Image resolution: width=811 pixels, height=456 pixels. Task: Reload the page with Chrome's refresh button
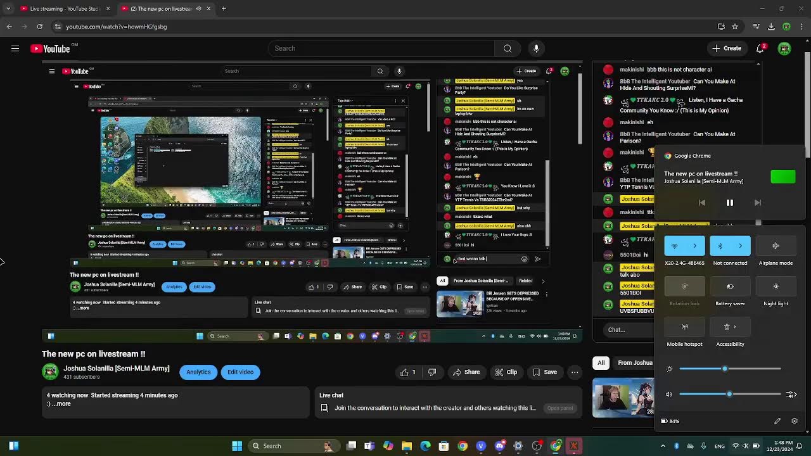pyautogui.click(x=39, y=27)
